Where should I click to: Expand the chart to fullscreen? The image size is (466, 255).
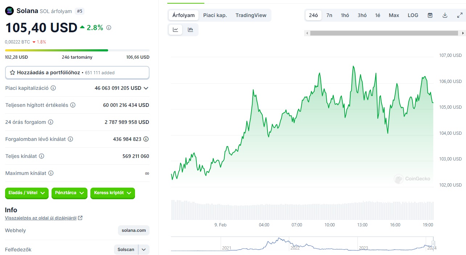[x=459, y=15]
